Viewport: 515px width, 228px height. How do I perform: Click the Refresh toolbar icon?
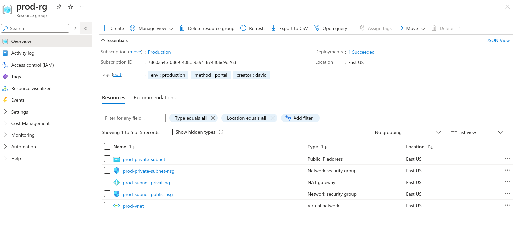click(243, 28)
